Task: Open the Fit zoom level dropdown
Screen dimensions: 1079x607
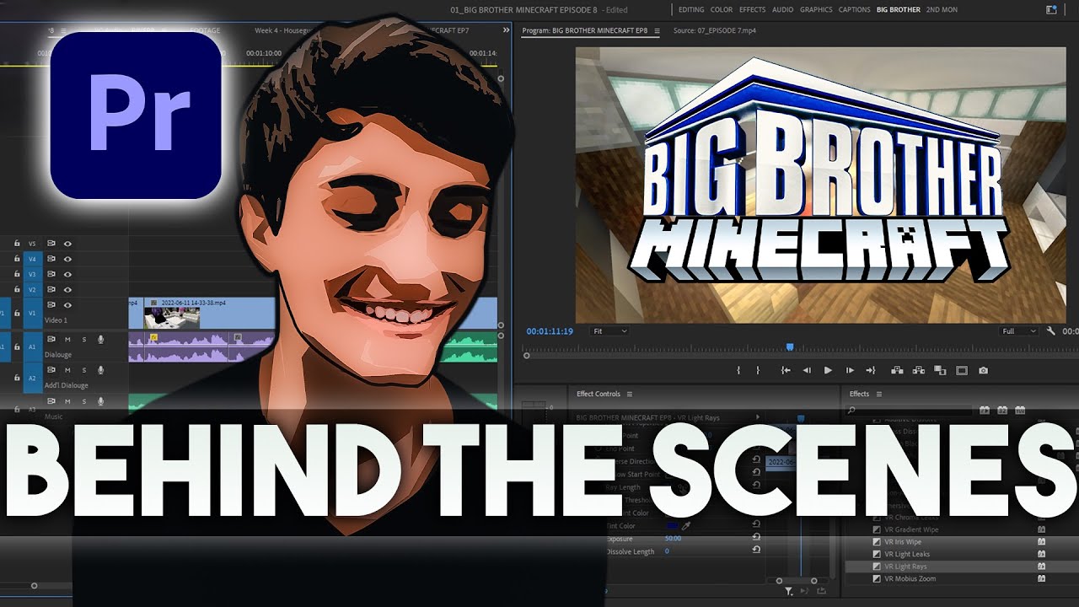Action: (609, 331)
